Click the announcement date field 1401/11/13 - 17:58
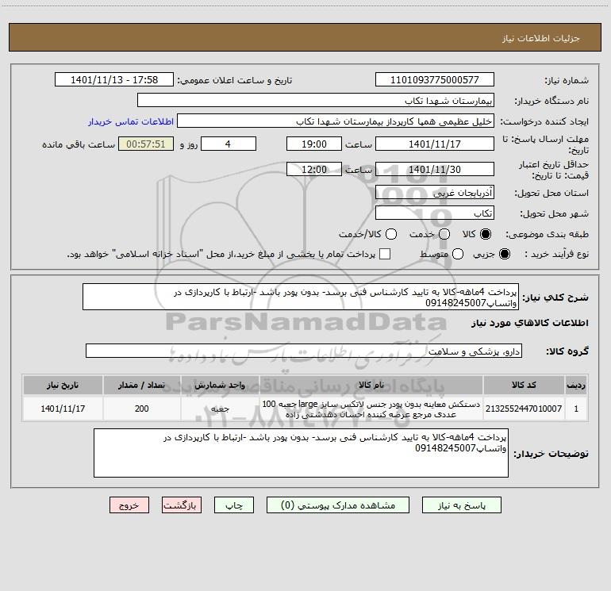 114,79
